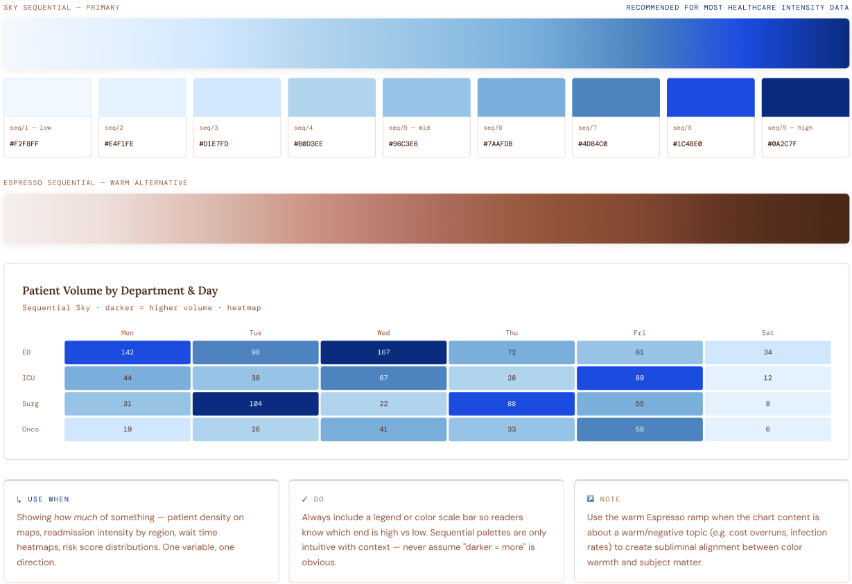Click the Onco Thursday cell 33
This screenshot has width=852, height=584.
point(512,429)
